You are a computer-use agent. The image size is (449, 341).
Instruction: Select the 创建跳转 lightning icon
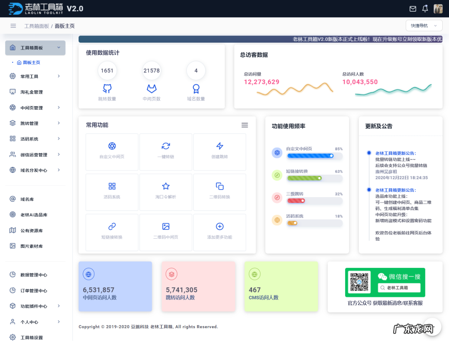(220, 146)
